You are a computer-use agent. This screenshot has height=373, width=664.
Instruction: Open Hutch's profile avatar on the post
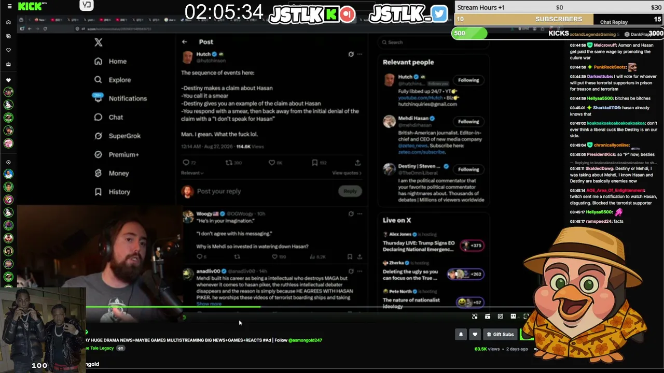188,56
